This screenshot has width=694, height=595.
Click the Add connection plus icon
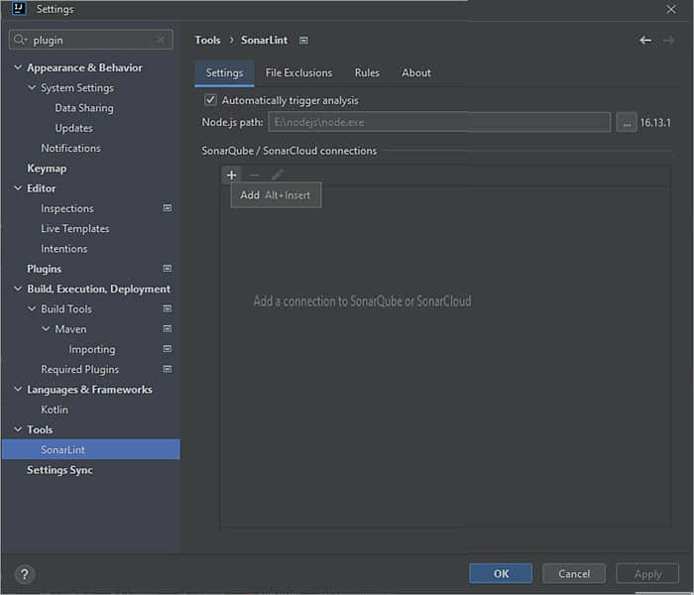point(231,176)
